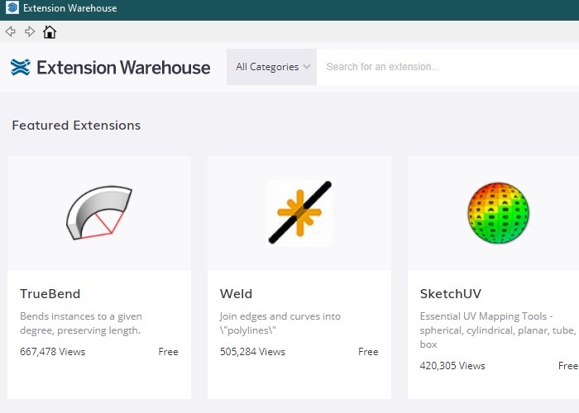Screen dimensions: 579x413
Task: Open the SketchUV extension title
Action: (x=451, y=294)
